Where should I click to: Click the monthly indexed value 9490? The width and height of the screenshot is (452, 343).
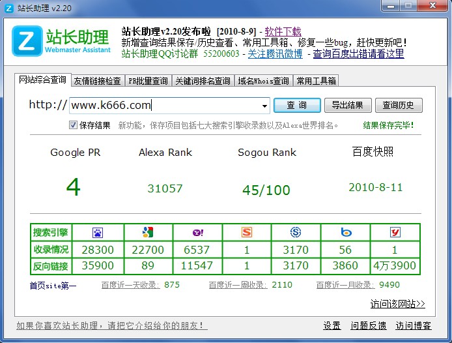(x=389, y=285)
